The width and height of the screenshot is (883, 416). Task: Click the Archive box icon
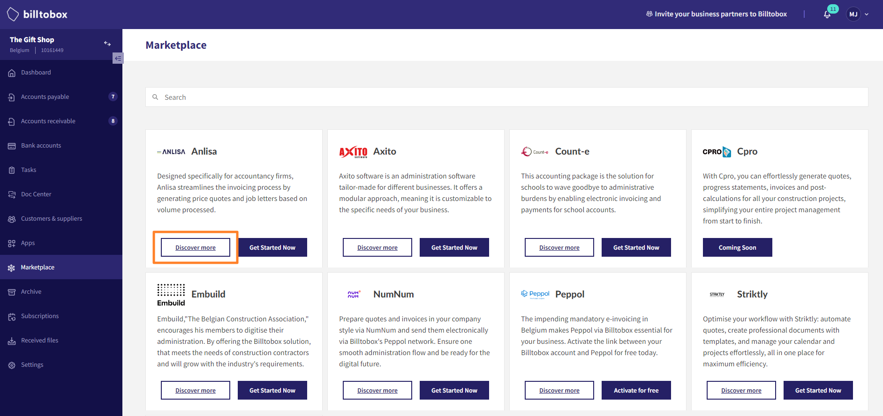point(12,292)
